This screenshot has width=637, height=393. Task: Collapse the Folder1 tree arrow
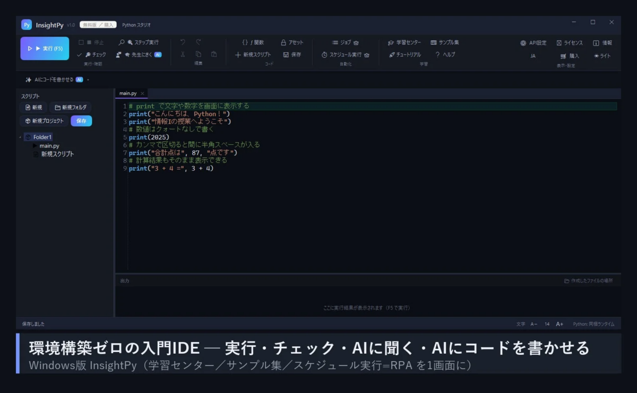pyautogui.click(x=20, y=137)
